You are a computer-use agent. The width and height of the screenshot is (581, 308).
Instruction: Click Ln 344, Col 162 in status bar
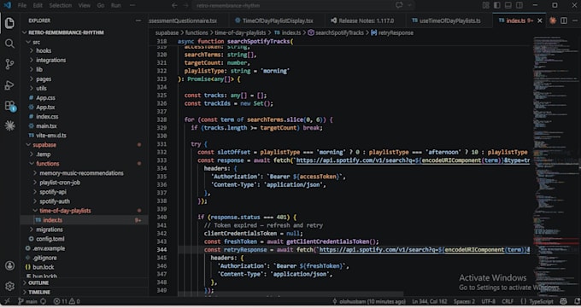point(430,301)
